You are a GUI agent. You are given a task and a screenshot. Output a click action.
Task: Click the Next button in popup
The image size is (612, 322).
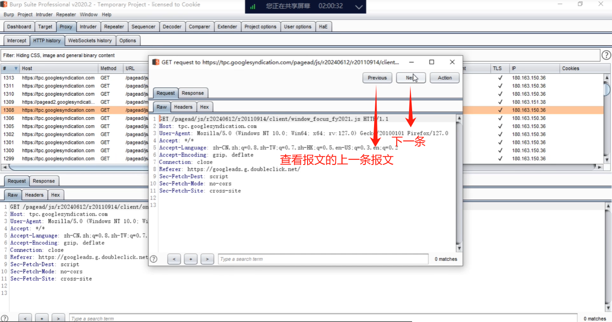pyautogui.click(x=411, y=78)
